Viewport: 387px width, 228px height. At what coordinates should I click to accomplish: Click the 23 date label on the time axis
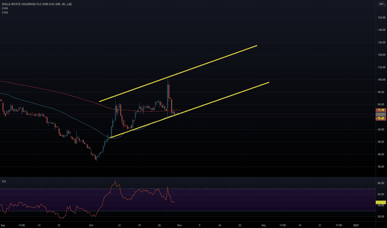[240, 225]
